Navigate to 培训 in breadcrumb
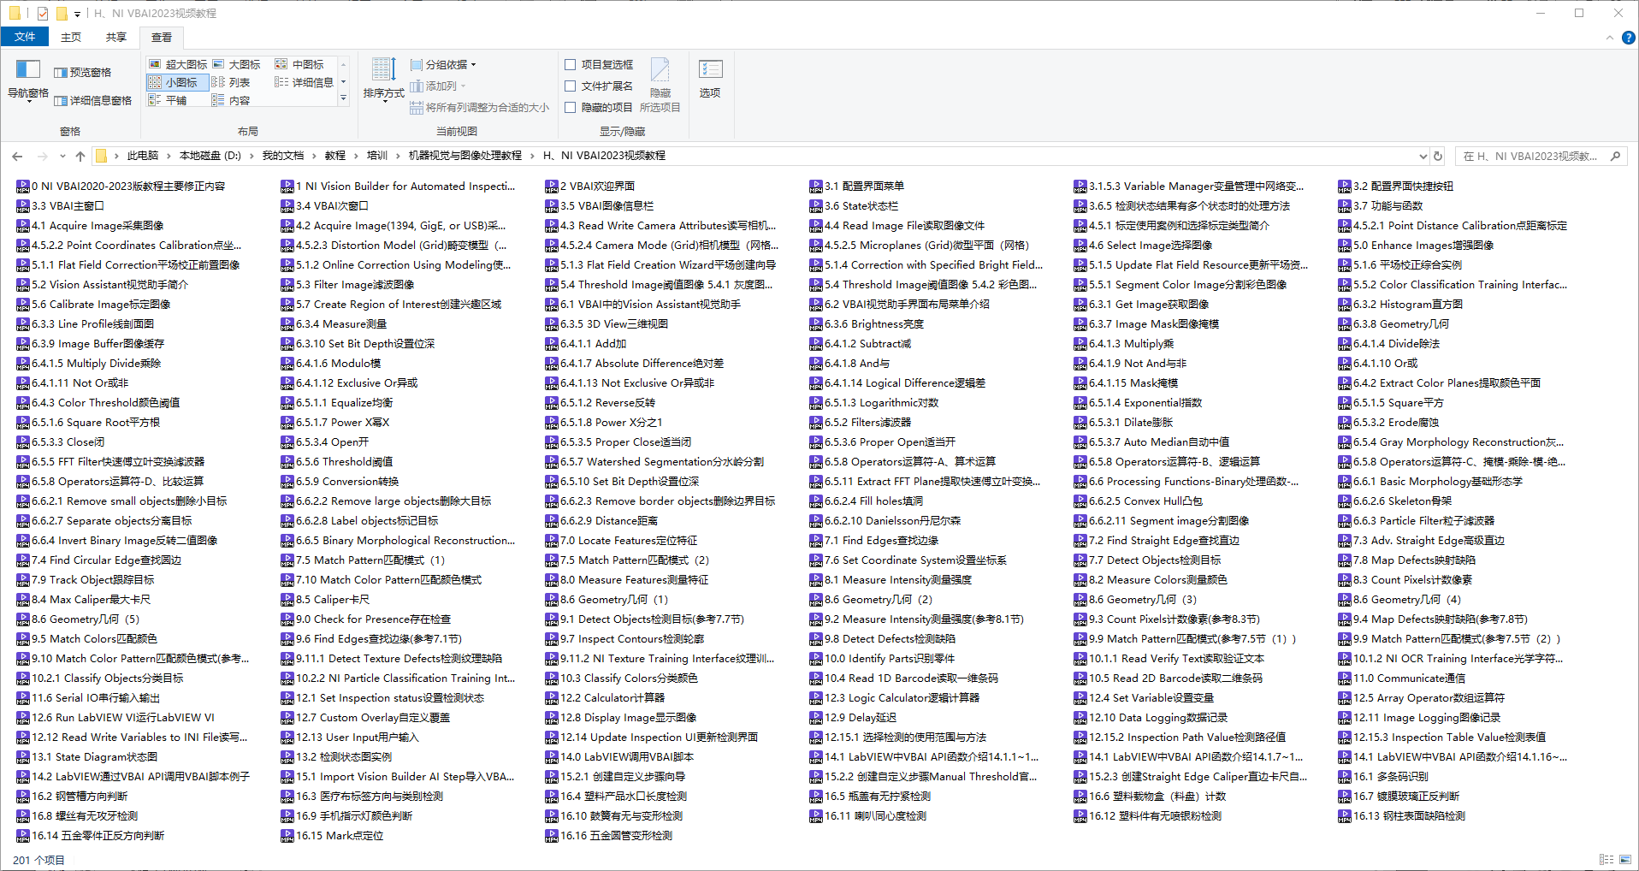 coord(377,156)
